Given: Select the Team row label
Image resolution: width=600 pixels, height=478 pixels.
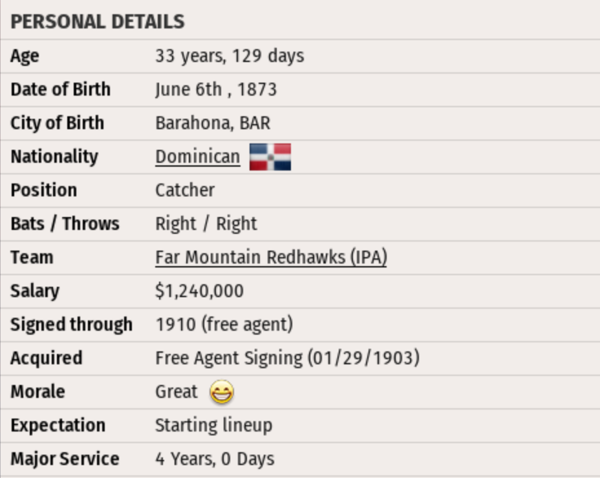Looking at the screenshot, I should (32, 257).
